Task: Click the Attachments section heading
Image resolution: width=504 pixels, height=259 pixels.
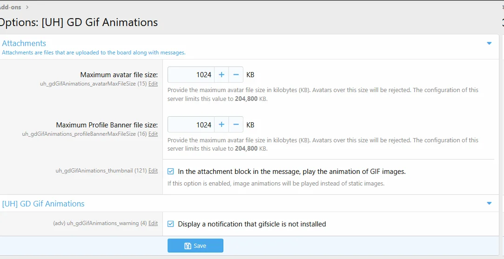Action: point(24,43)
